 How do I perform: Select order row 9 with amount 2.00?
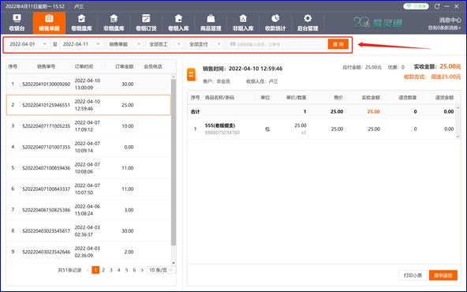tap(89, 252)
